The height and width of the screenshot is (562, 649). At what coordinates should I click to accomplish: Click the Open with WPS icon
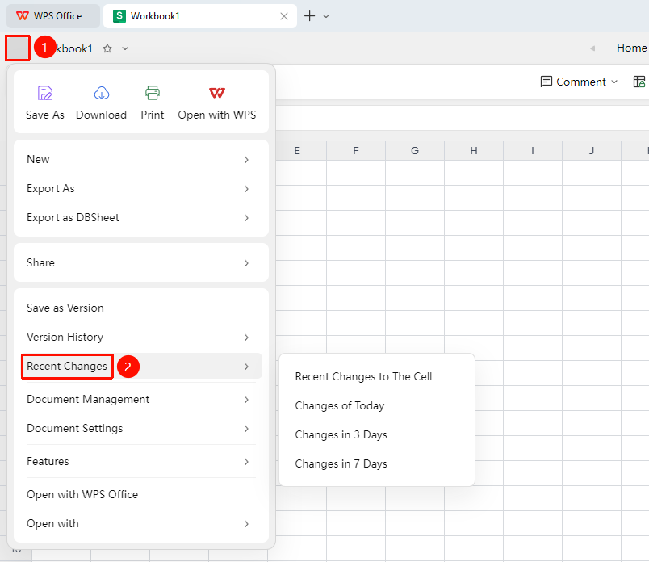tap(217, 93)
